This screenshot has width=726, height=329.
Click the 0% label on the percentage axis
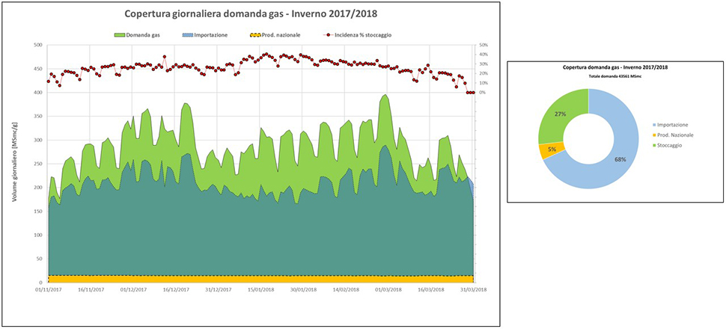482,93
